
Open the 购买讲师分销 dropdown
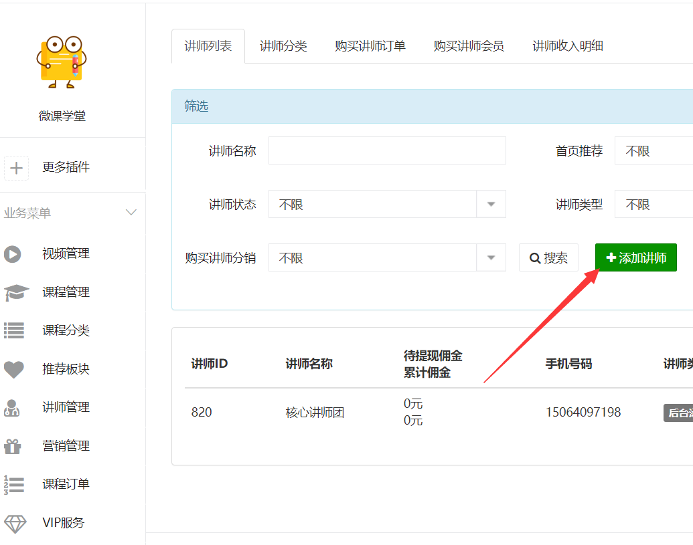387,257
